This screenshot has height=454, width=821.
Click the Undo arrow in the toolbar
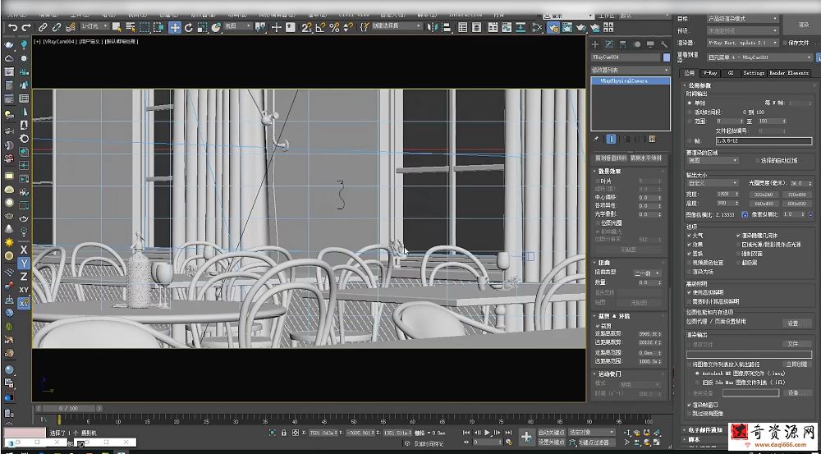(x=11, y=27)
